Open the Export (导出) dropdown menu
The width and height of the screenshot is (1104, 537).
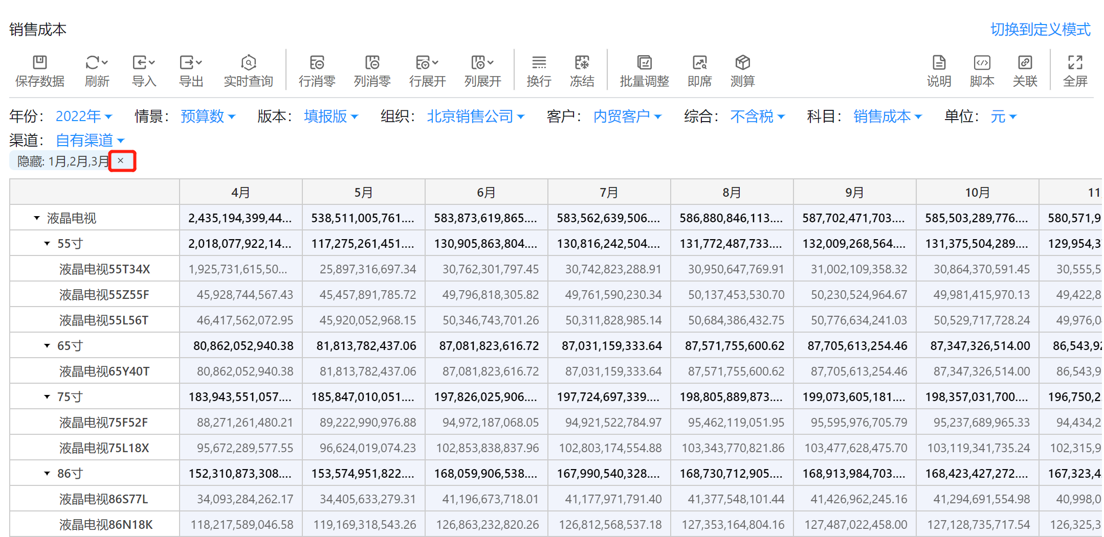[x=191, y=63]
